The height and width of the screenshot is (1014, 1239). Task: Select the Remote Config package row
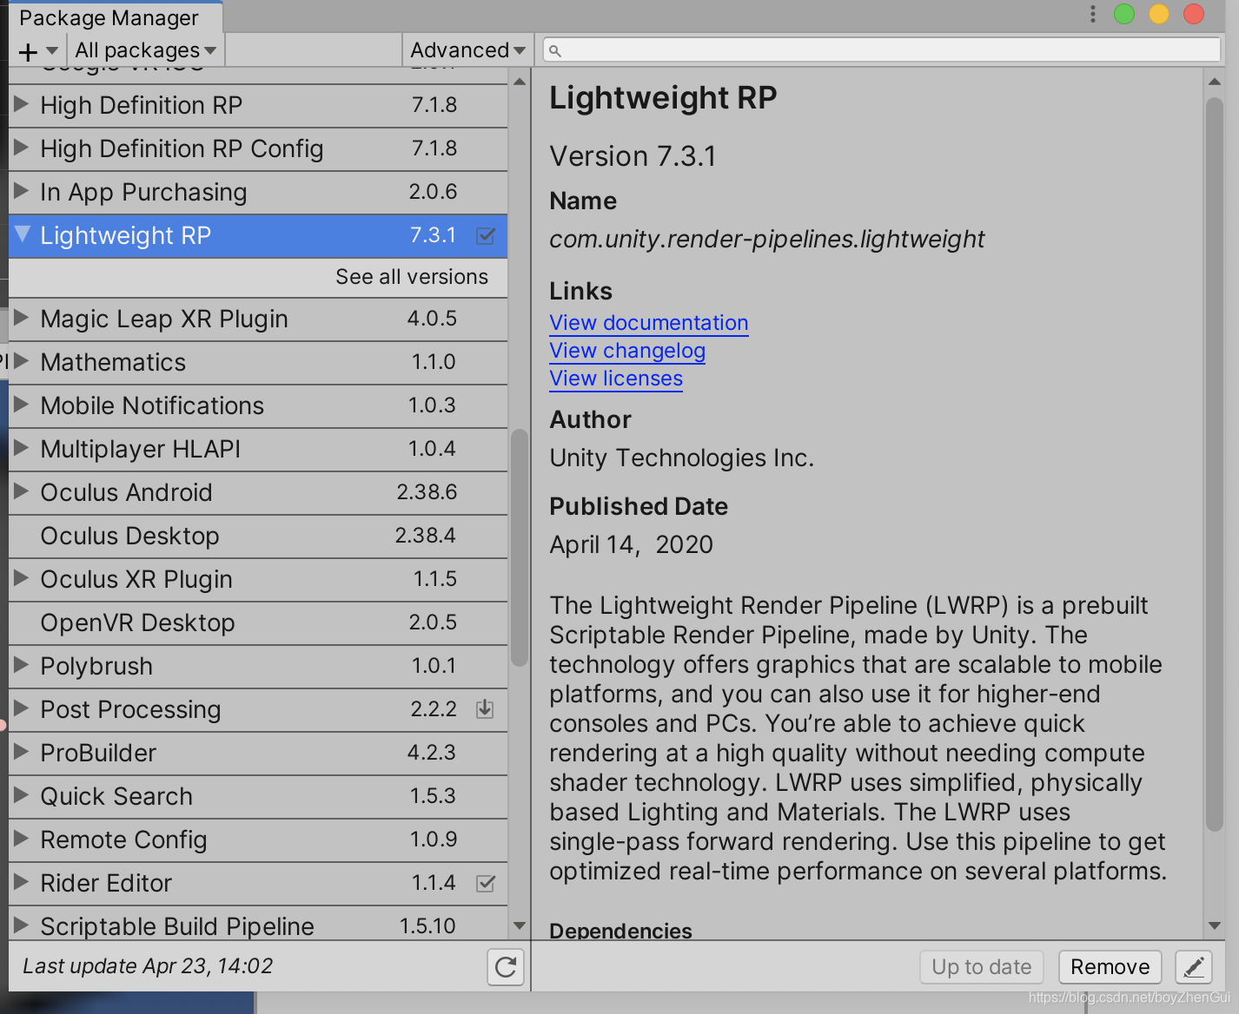[x=258, y=840]
